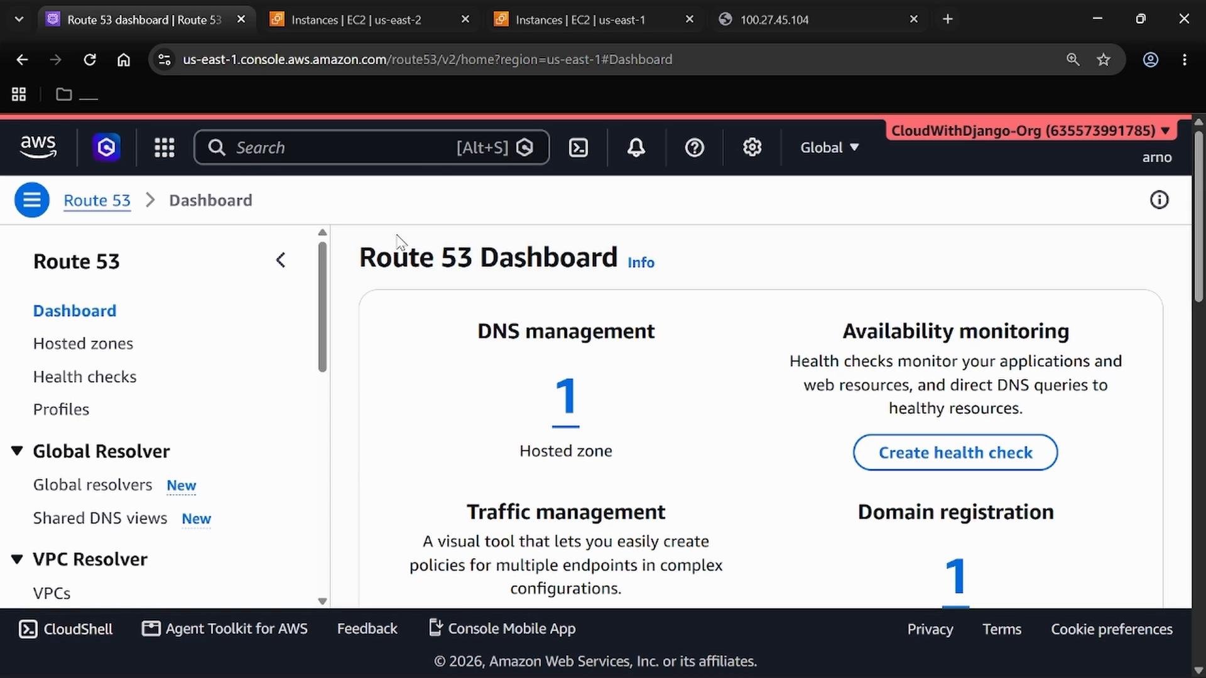Click the AWS logo home icon
This screenshot has width=1206, height=678.
(38, 147)
